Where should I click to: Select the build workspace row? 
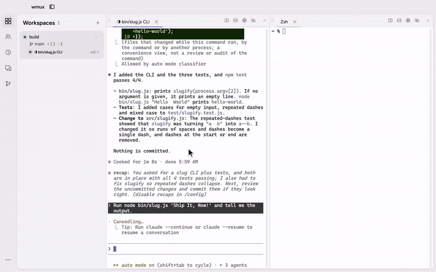(61, 37)
